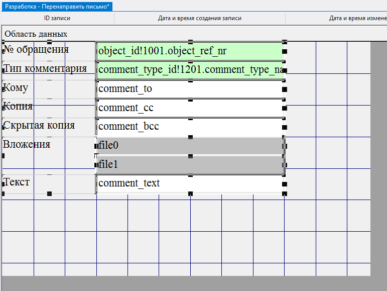Click the 'Дата и время создания записи' header
Viewport: 387px width, 291px height.
(200, 18)
